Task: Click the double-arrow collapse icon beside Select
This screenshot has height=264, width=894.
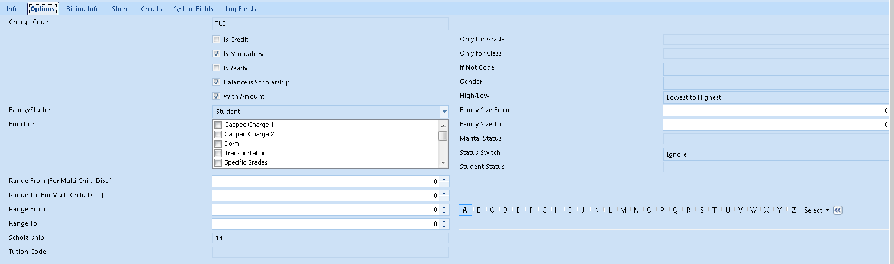Action: (x=837, y=210)
